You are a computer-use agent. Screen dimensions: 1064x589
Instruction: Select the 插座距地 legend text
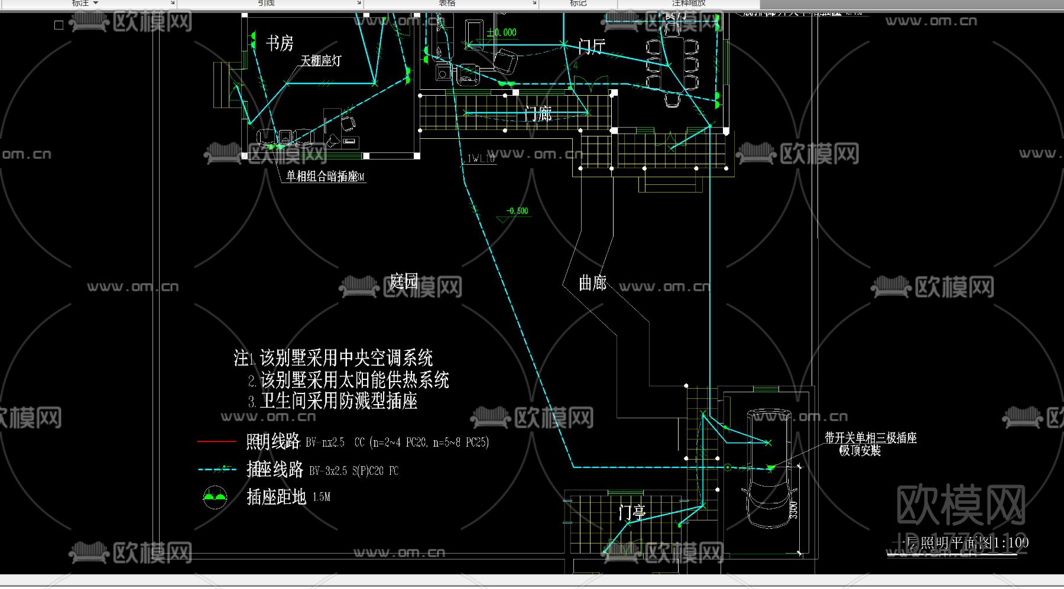pyautogui.click(x=277, y=497)
